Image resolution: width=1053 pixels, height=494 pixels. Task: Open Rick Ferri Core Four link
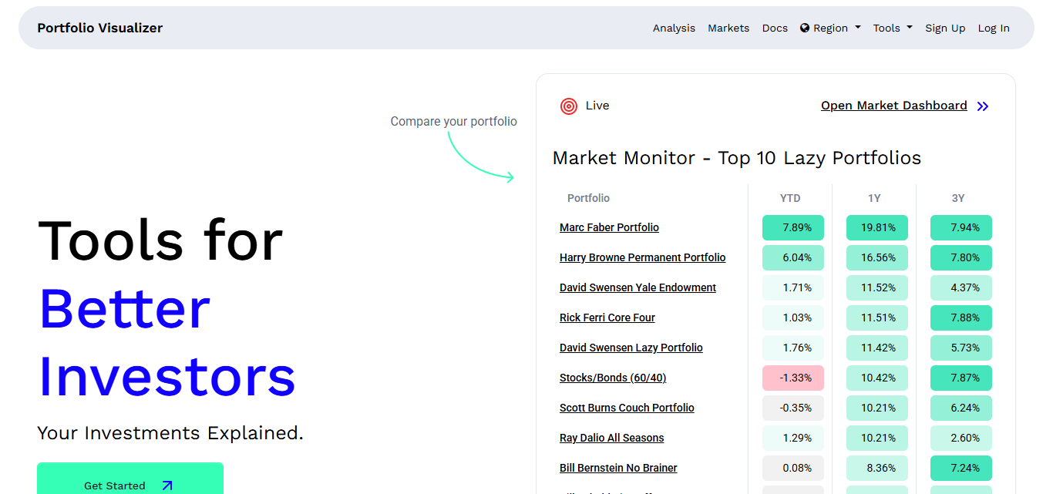pyautogui.click(x=607, y=318)
